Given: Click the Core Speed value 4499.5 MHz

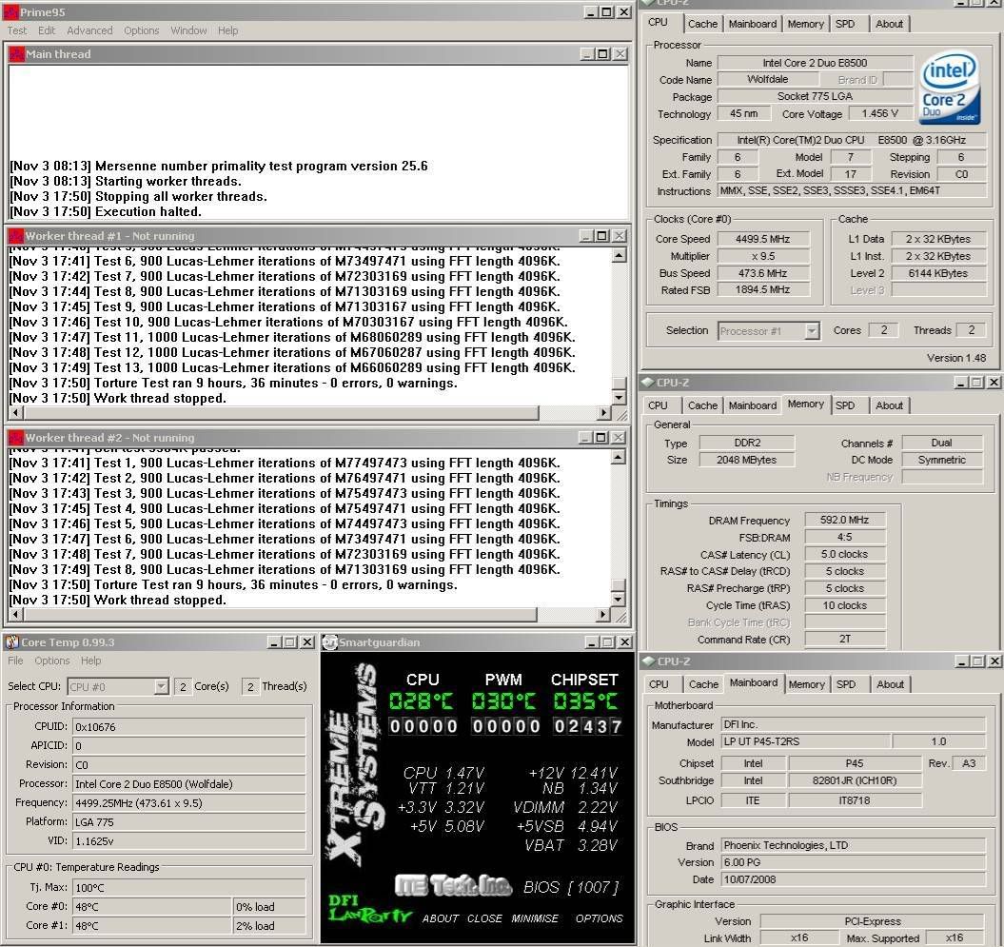Looking at the screenshot, I should click(762, 239).
